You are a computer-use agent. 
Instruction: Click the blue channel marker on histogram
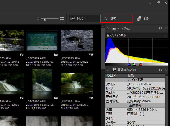[129, 64]
